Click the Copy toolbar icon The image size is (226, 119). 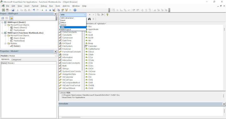(x=21, y=10)
